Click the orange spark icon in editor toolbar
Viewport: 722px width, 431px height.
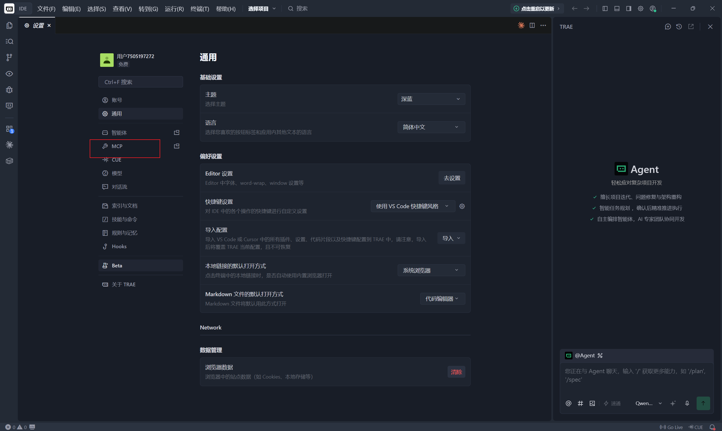tap(521, 25)
